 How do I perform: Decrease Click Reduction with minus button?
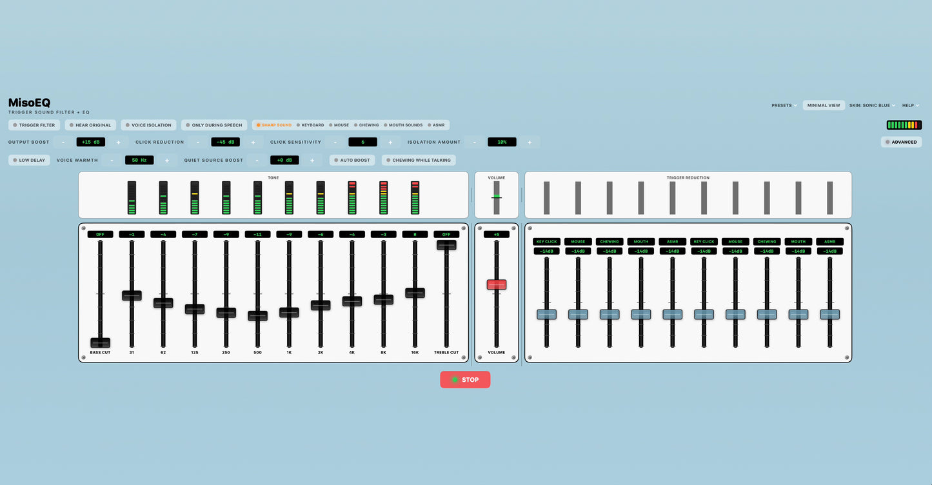tap(198, 142)
